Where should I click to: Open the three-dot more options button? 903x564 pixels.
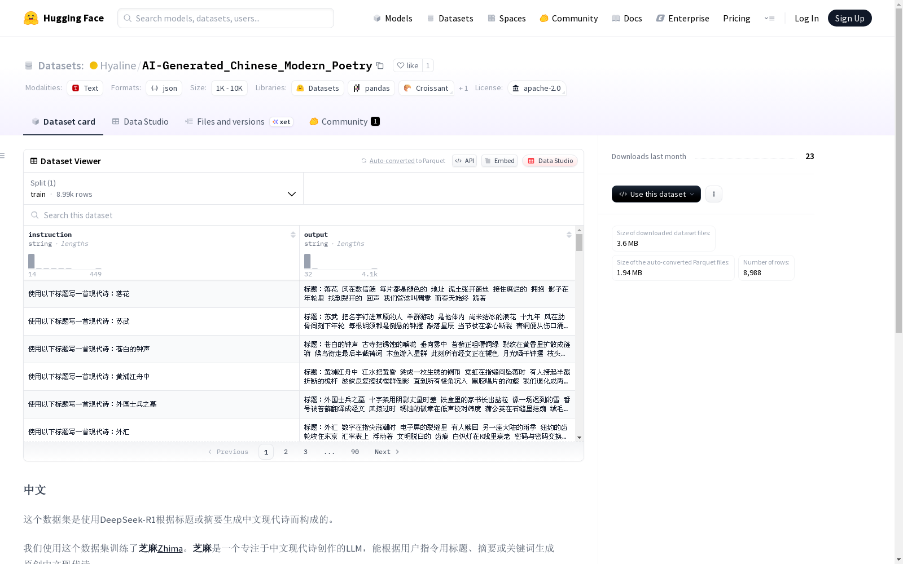714,194
